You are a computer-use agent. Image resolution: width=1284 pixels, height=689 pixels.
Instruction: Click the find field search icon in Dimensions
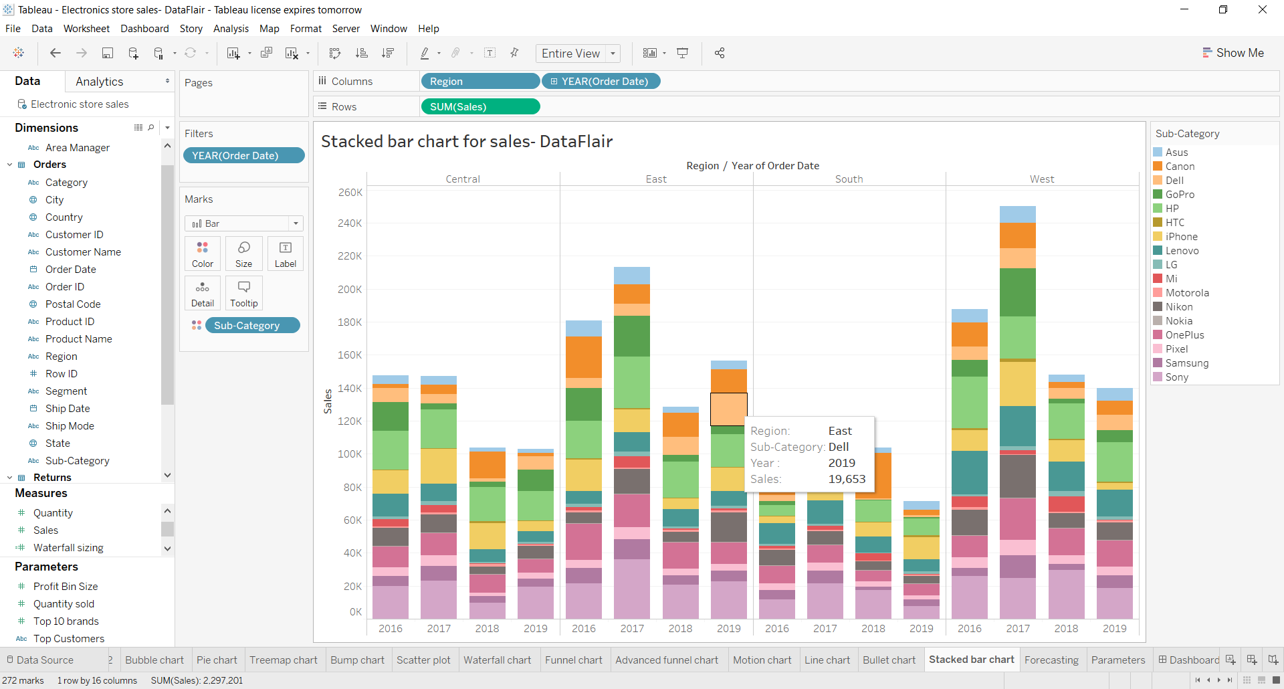(151, 128)
